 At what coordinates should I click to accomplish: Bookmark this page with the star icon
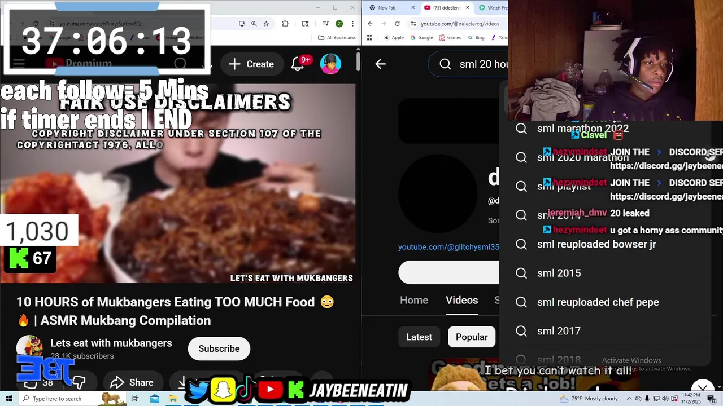click(x=266, y=24)
